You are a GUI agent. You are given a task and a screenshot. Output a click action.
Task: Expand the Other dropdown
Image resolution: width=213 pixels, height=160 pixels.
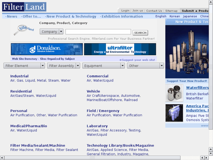[x=145, y=66]
